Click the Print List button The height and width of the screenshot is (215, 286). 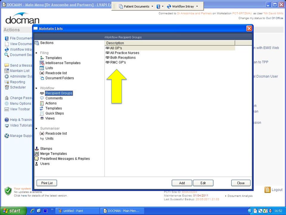47,183
